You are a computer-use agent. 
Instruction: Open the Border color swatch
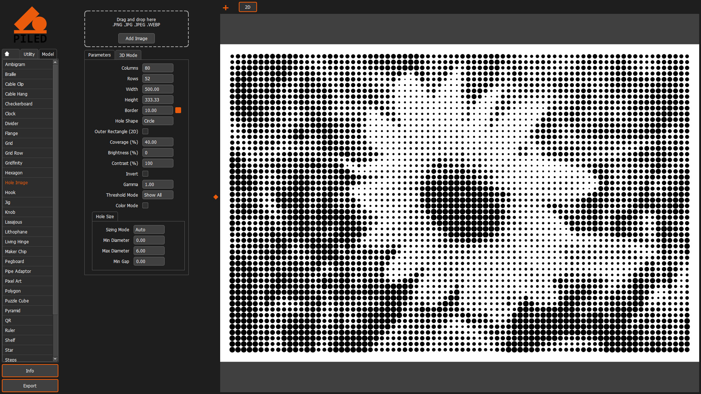point(178,110)
